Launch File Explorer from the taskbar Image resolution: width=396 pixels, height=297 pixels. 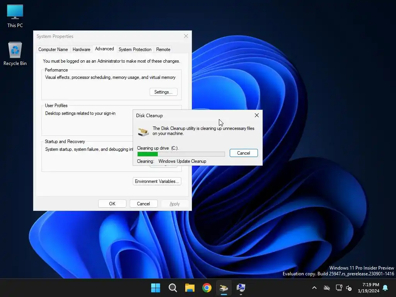pyautogui.click(x=189, y=288)
